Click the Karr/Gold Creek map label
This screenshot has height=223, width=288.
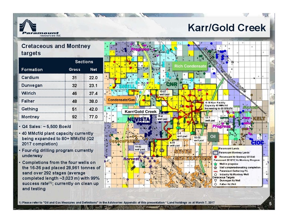coord(141,111)
